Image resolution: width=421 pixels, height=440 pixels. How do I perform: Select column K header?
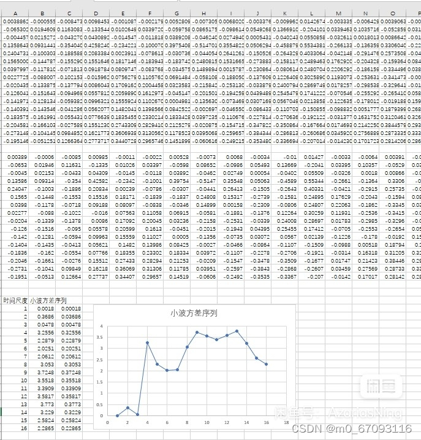[x=284, y=13]
